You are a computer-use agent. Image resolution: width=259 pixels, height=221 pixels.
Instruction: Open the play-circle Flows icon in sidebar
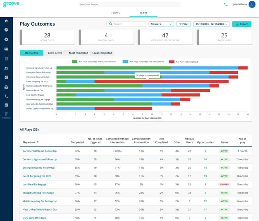coord(6,30)
